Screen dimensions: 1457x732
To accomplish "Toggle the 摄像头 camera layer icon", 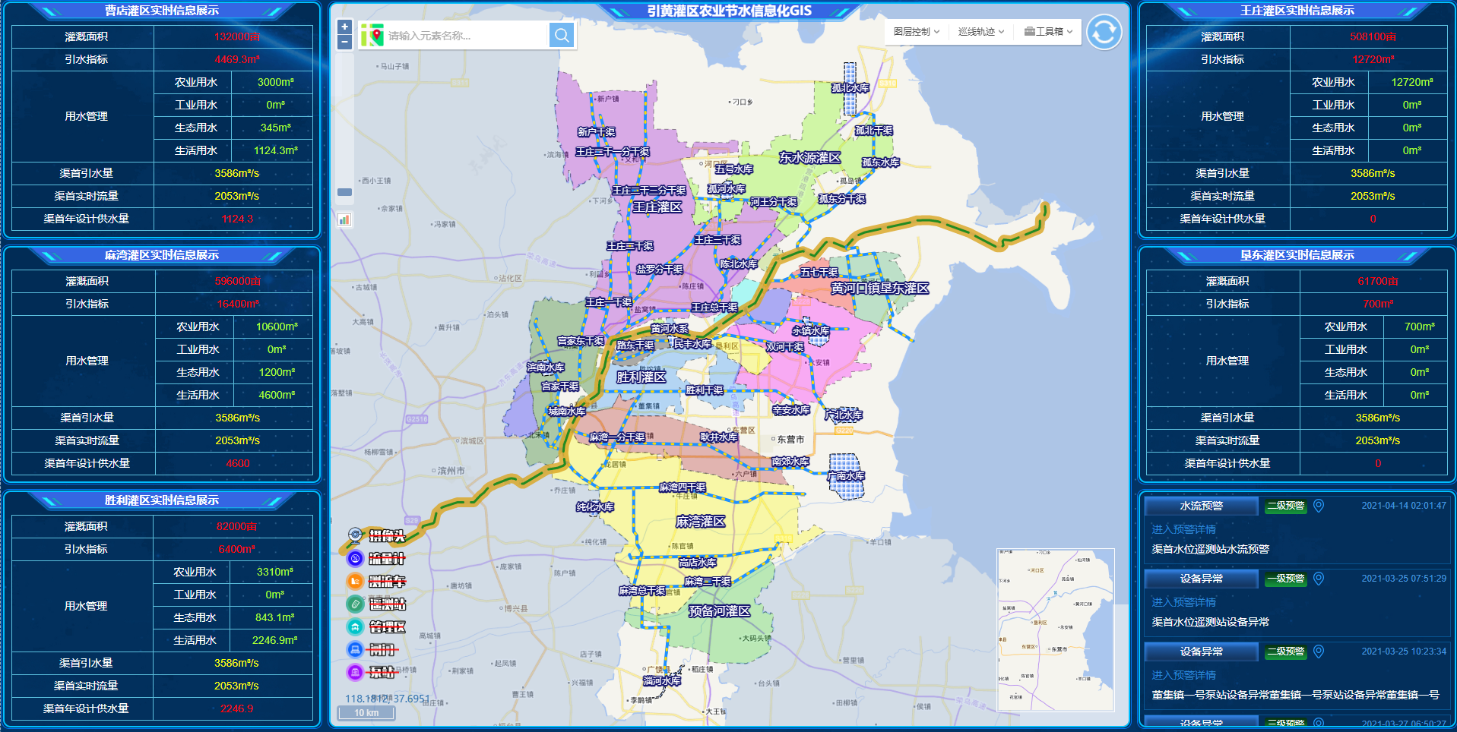I will click(x=355, y=535).
